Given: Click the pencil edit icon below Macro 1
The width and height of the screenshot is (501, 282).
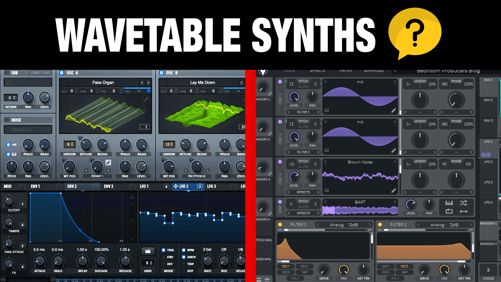Looking at the screenshot, I should click(x=270, y=94).
